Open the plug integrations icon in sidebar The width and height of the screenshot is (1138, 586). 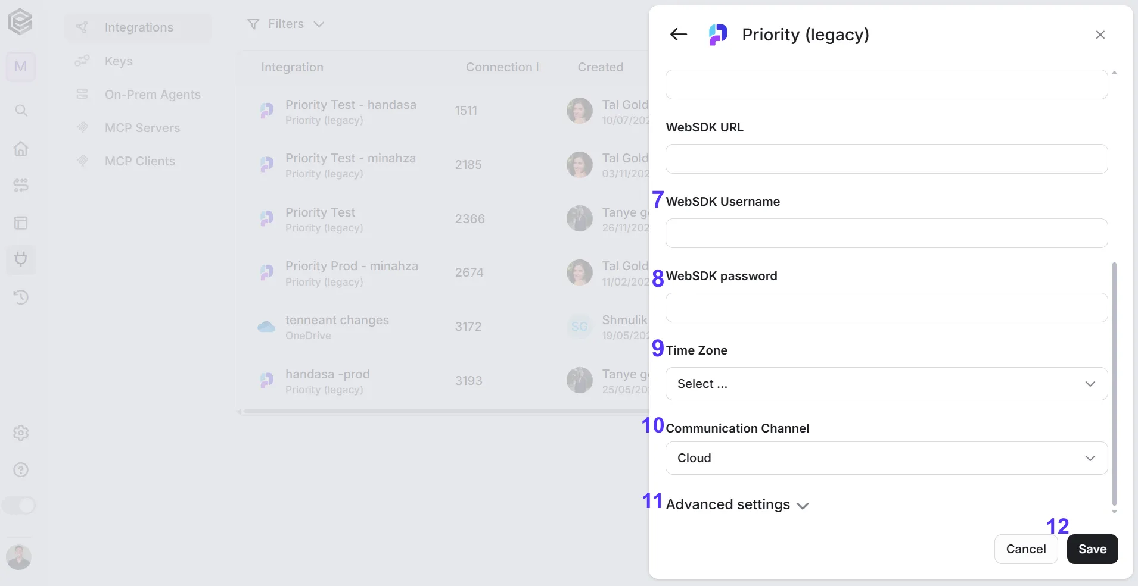coord(21,259)
